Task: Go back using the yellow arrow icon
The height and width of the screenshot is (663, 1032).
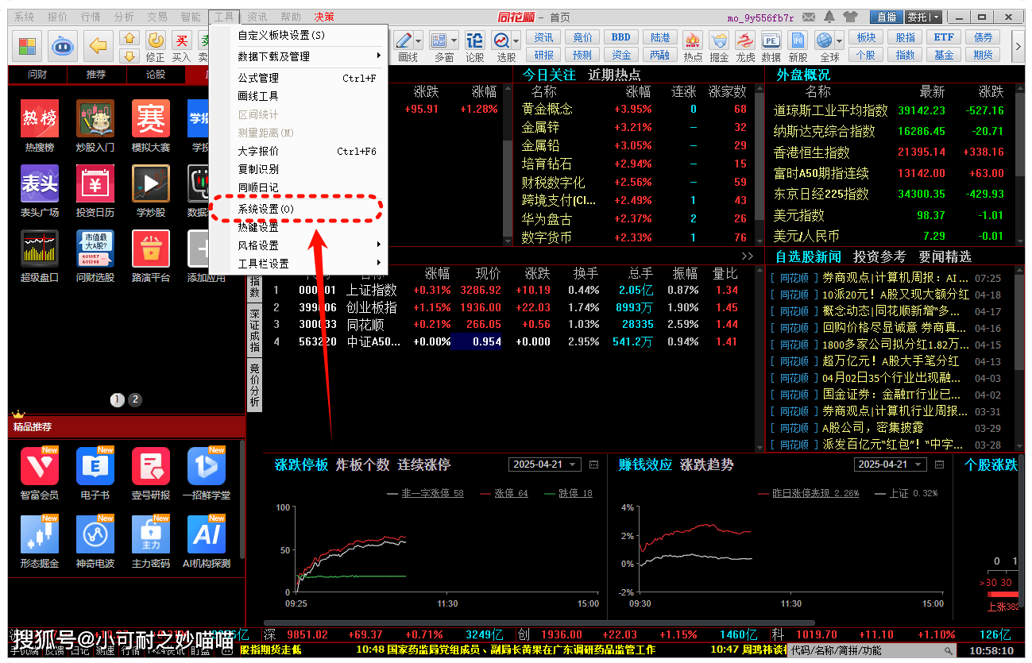Action: (x=99, y=46)
